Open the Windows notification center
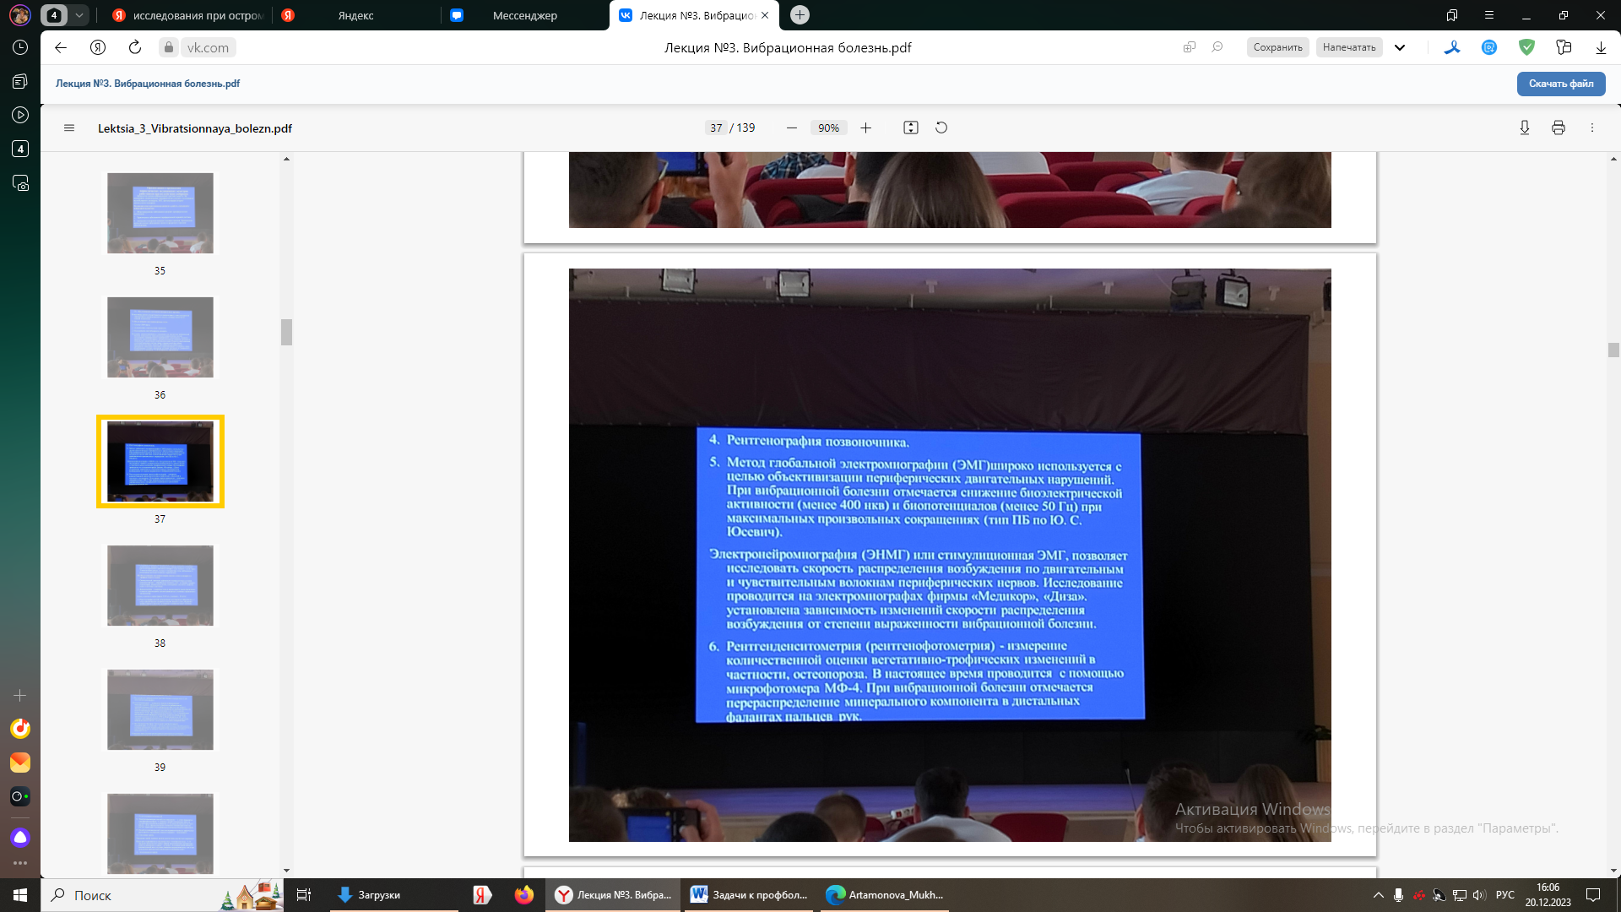 click(x=1593, y=895)
